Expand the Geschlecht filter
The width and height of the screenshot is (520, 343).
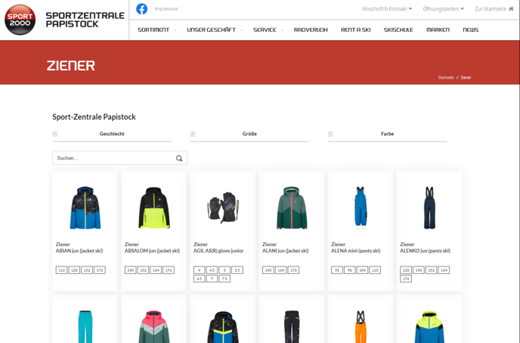point(112,134)
